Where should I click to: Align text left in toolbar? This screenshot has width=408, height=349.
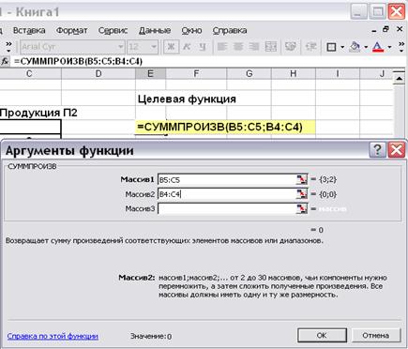[222, 47]
